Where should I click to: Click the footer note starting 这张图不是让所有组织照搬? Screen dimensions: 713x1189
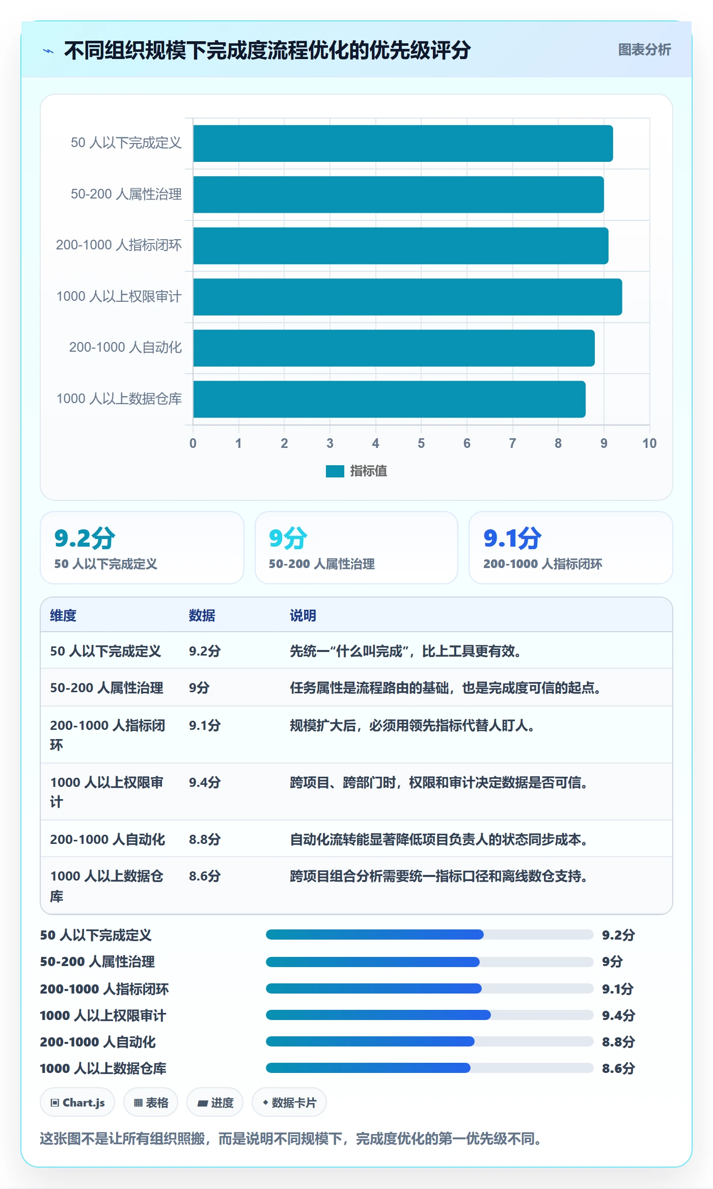coord(290,1139)
